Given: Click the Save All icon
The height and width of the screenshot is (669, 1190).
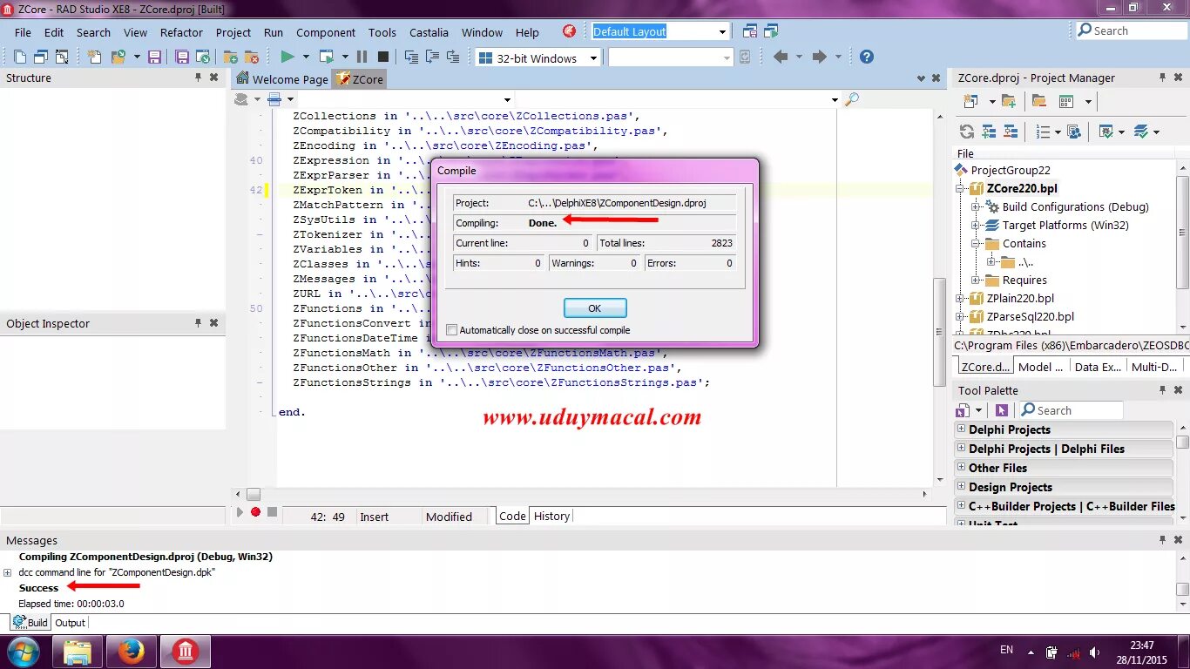Looking at the screenshot, I should [181, 57].
